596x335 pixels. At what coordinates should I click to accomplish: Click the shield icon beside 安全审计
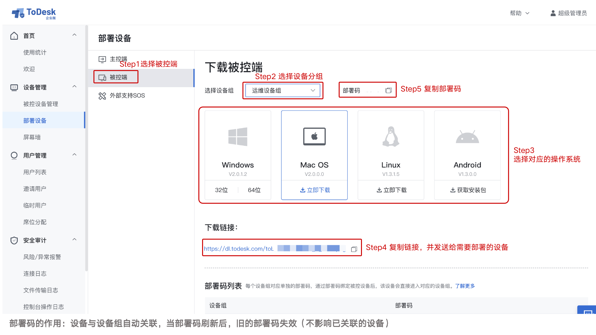coord(14,240)
